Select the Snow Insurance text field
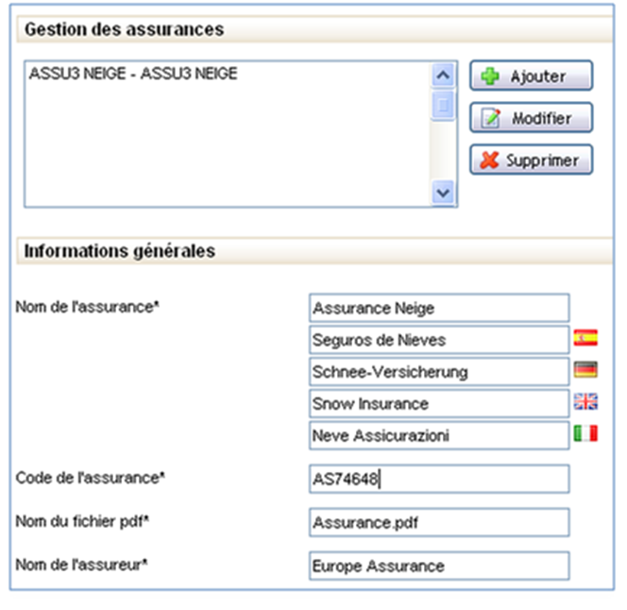The image size is (627, 610). (439, 404)
